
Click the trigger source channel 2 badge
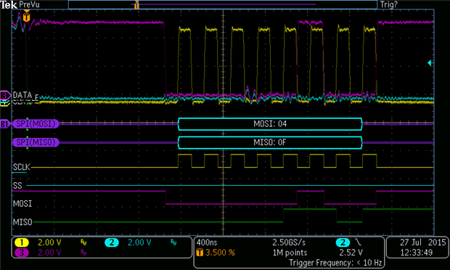[343, 242]
